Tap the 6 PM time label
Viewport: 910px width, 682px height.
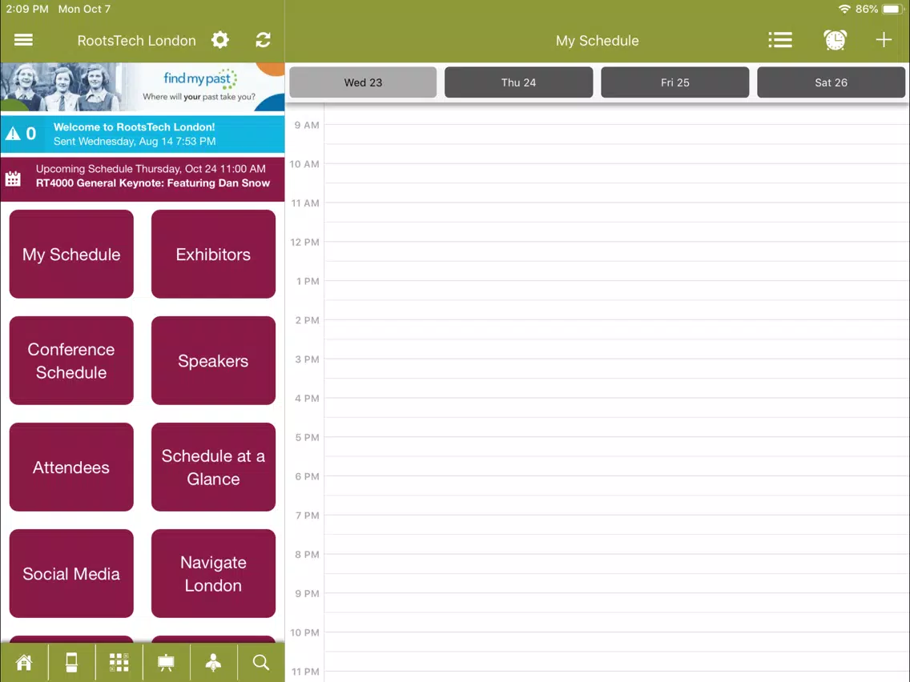click(307, 477)
